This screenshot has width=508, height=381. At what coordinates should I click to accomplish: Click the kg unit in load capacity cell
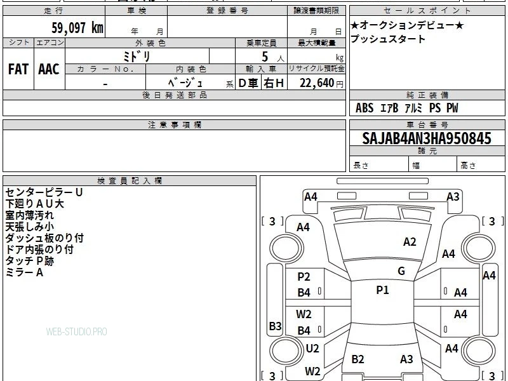(x=340, y=58)
